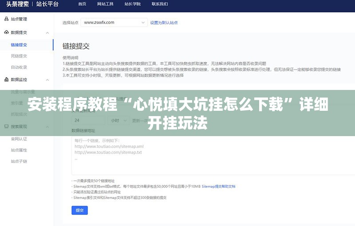
Task: Click the 链接提交 page heading
Action: (x=76, y=47)
